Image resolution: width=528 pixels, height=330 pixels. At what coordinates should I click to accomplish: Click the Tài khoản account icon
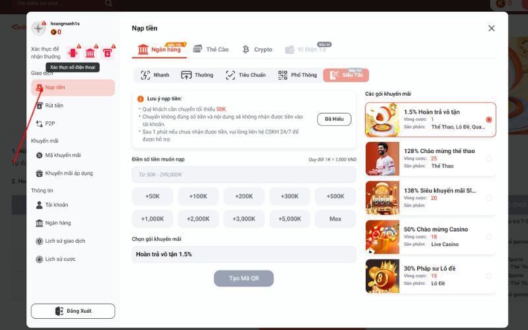click(40, 205)
